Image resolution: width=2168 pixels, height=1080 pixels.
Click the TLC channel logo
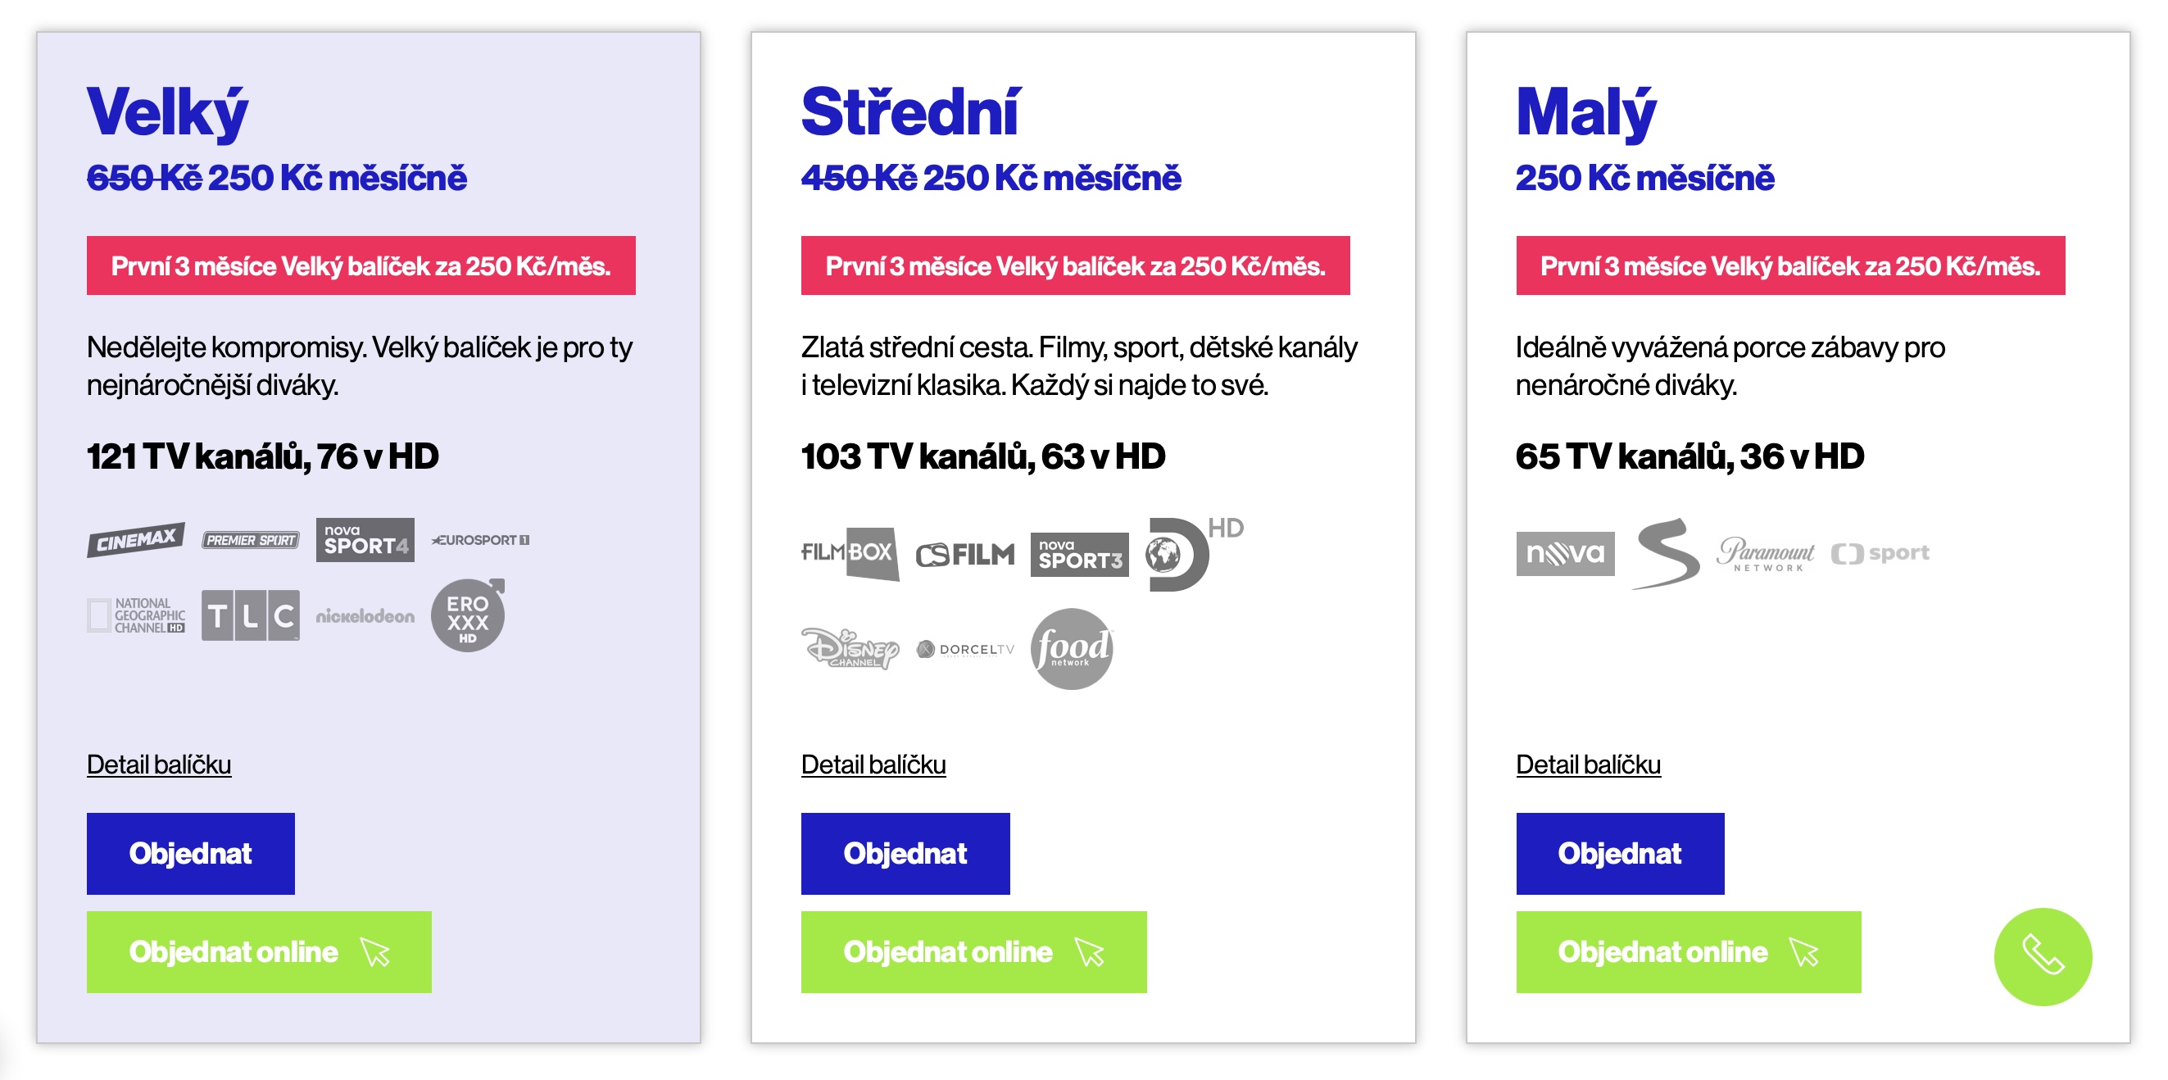coord(250,615)
